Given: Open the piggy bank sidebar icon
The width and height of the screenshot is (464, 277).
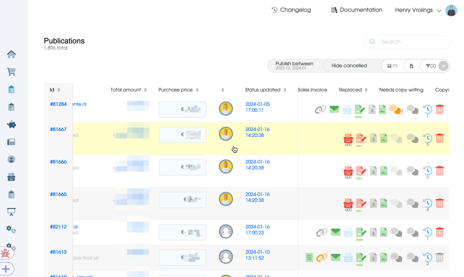Looking at the screenshot, I should coord(11,125).
